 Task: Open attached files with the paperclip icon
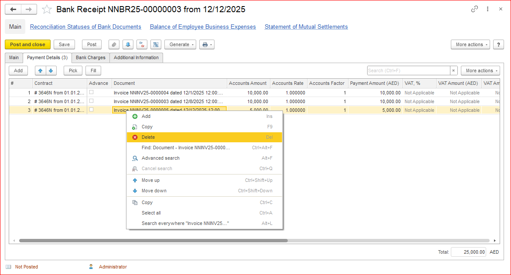click(114, 44)
